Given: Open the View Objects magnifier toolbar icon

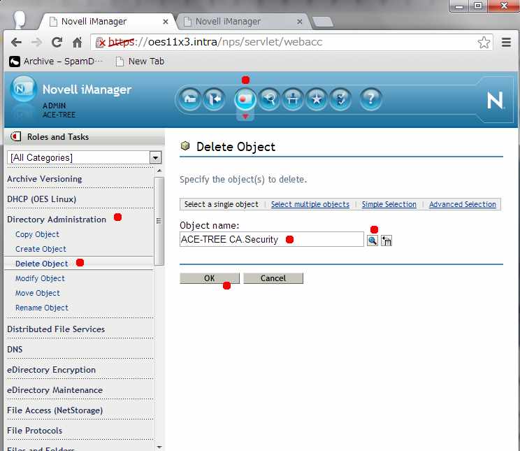Looking at the screenshot, I should tap(269, 99).
